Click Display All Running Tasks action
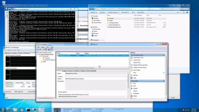This screenshot has height=112, width=199. (140, 65)
